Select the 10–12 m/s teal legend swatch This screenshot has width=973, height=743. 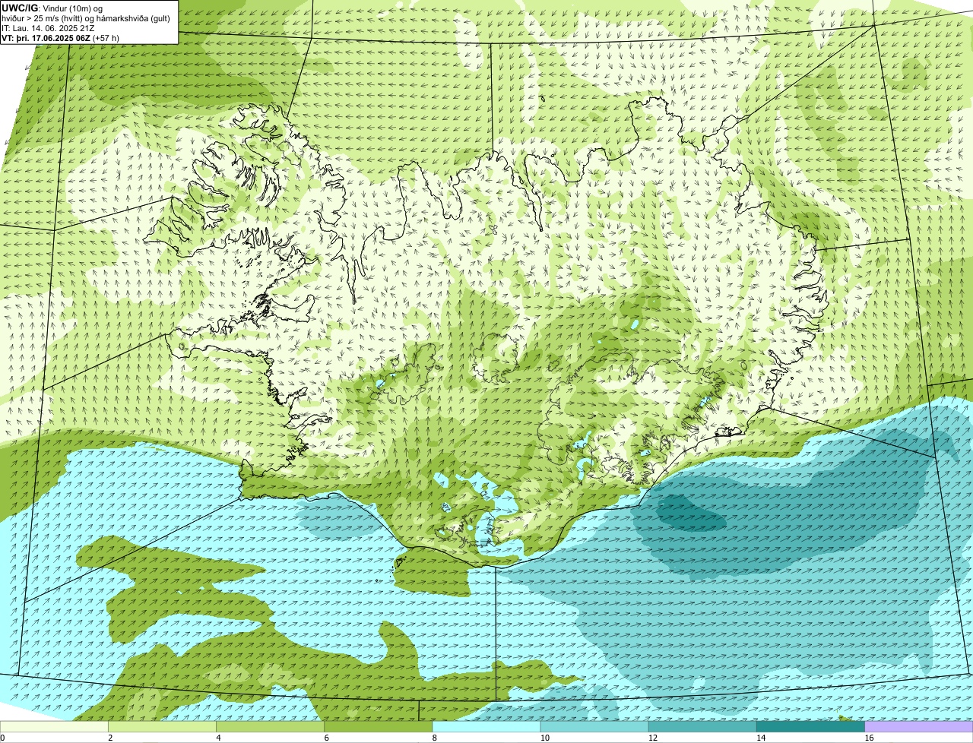(x=594, y=726)
